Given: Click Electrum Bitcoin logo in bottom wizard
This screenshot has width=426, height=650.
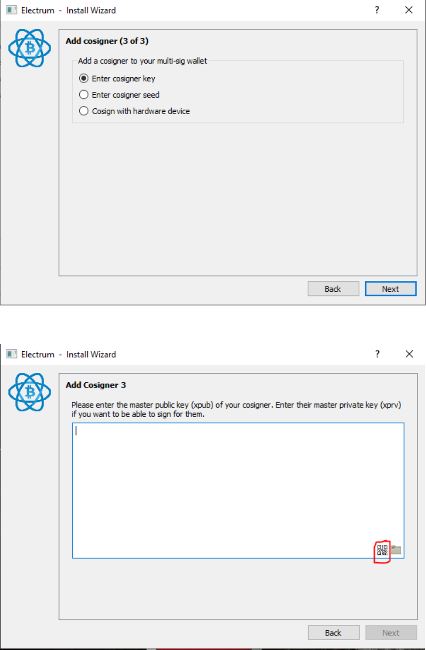Looking at the screenshot, I should coord(29,392).
